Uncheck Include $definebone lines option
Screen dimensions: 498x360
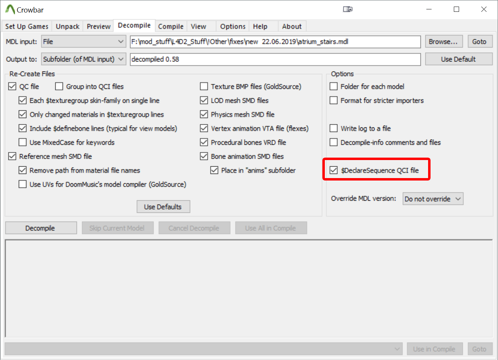[23, 128]
